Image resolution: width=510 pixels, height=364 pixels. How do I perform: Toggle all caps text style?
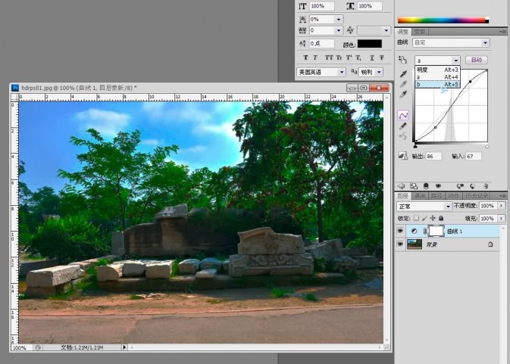329,58
